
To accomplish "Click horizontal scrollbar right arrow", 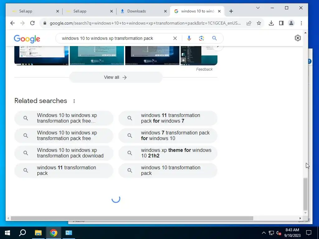I will pos(300,218).
